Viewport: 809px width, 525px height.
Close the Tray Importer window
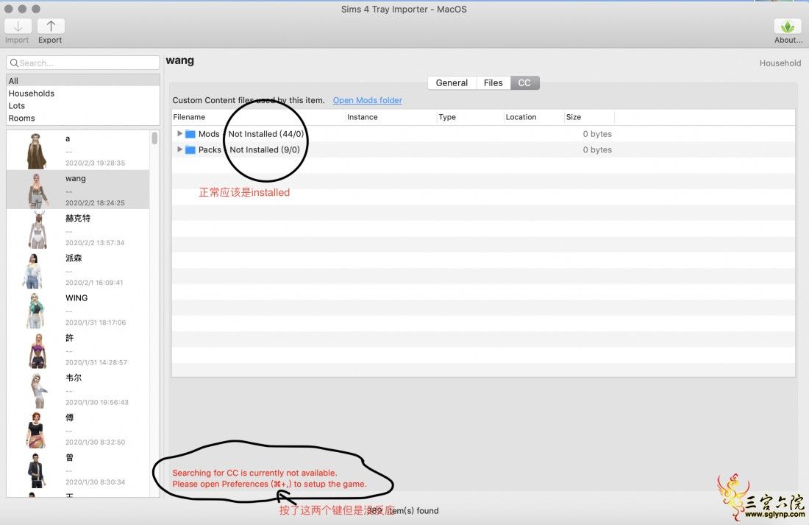pos(8,9)
